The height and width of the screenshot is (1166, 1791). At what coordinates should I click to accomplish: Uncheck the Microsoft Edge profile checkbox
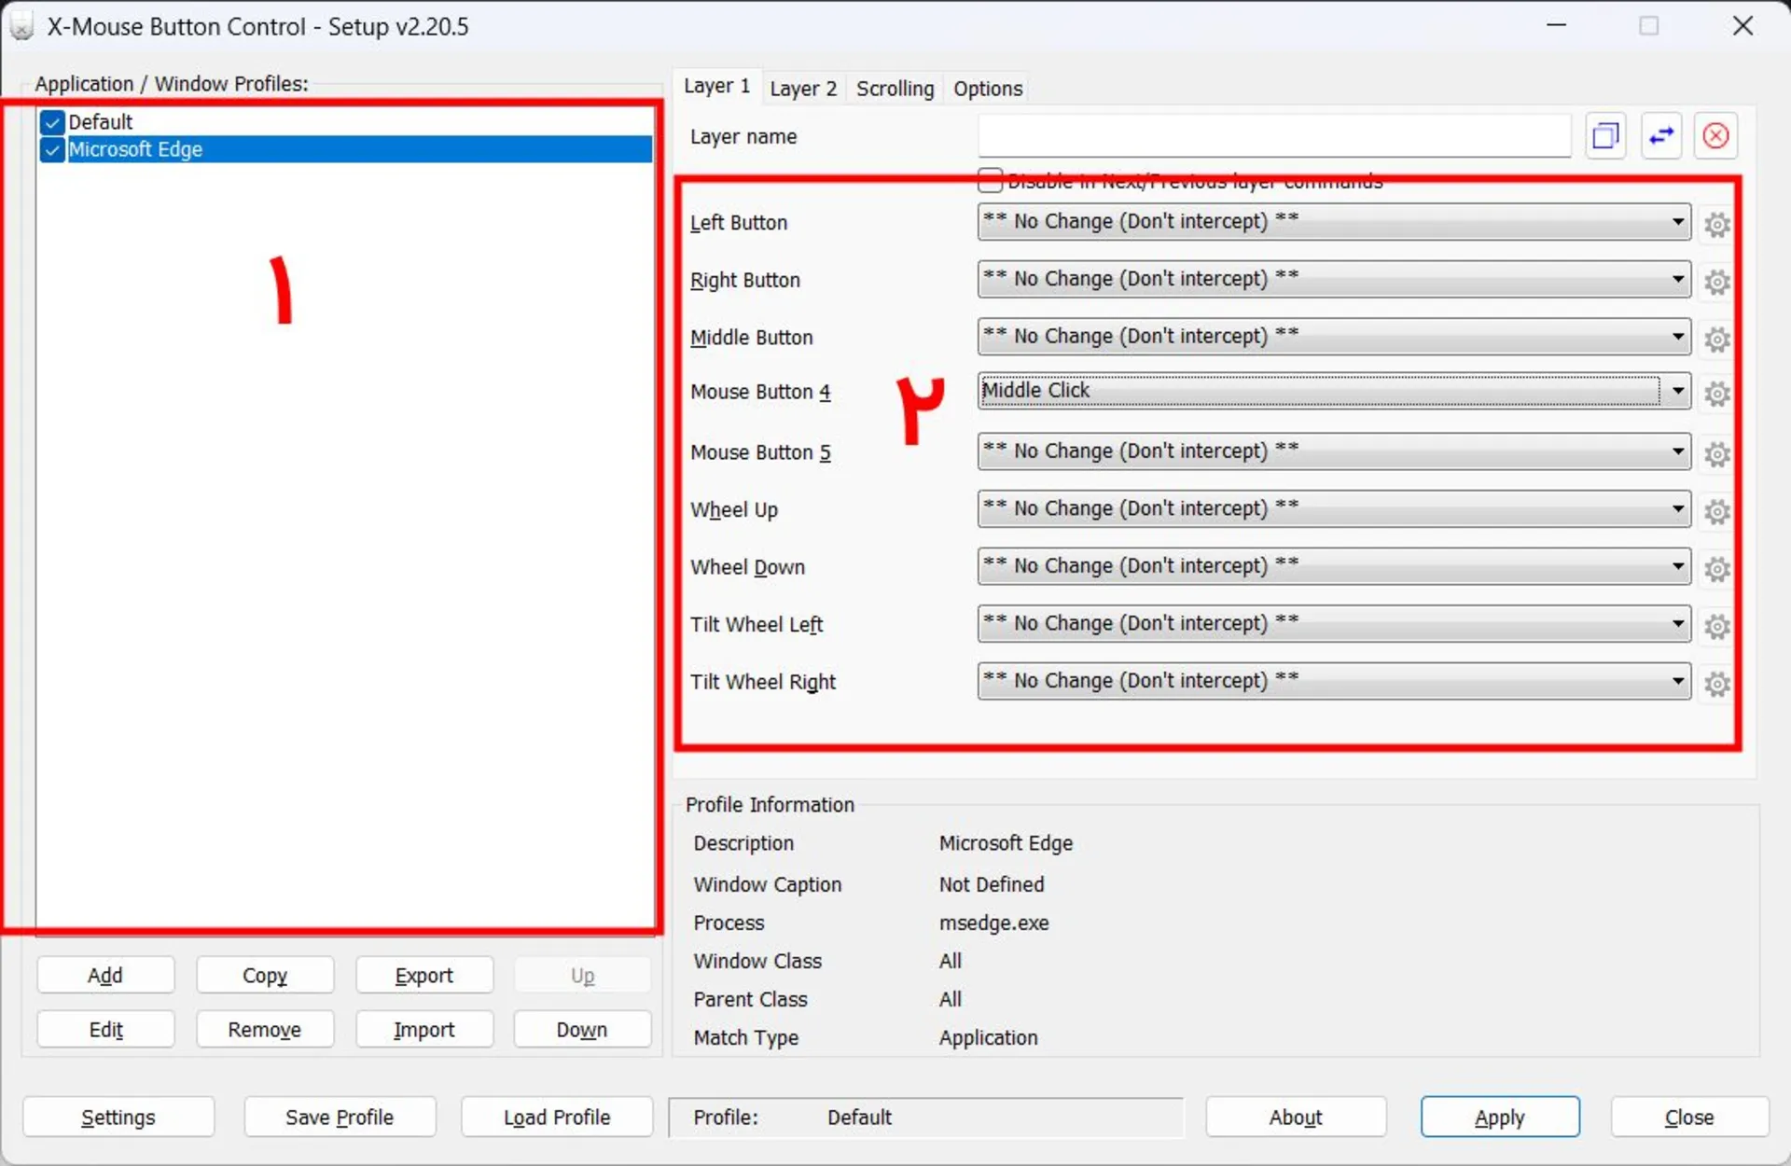point(53,150)
